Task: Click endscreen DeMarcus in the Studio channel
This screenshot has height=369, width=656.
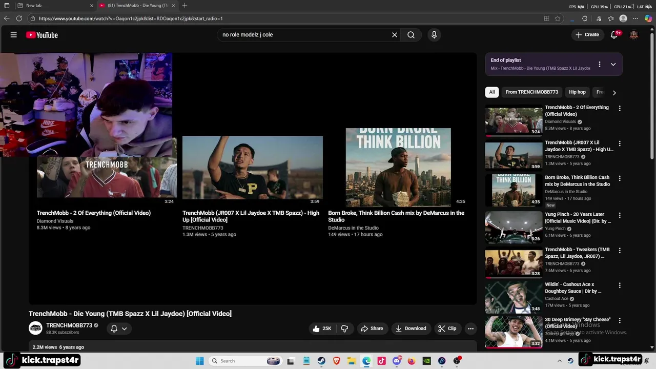Action: point(353,228)
